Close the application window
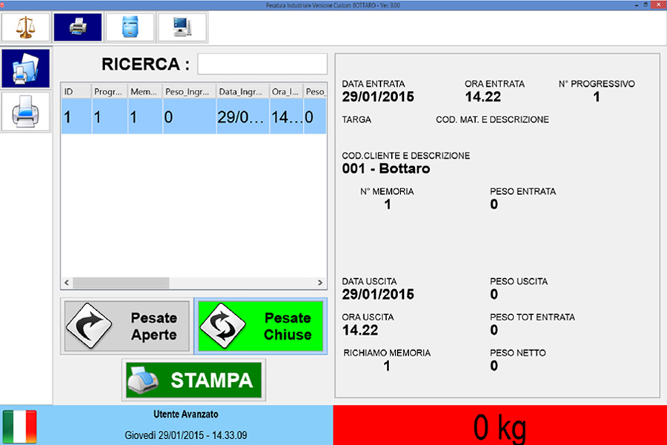 659,4
